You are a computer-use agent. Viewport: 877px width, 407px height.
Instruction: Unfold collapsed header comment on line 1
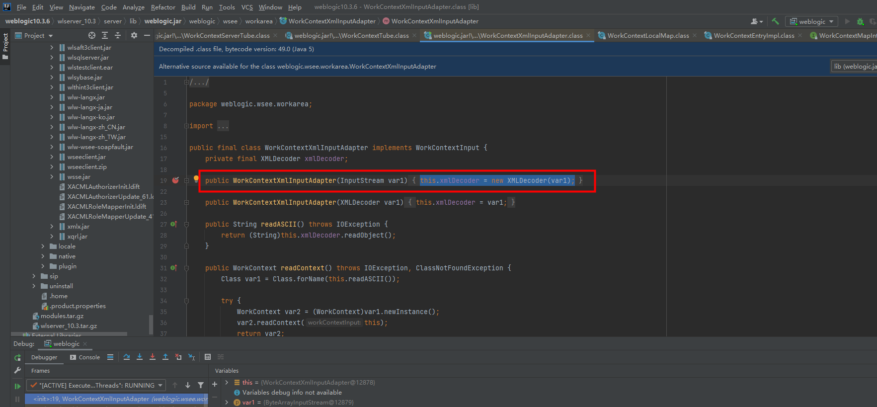tap(186, 82)
